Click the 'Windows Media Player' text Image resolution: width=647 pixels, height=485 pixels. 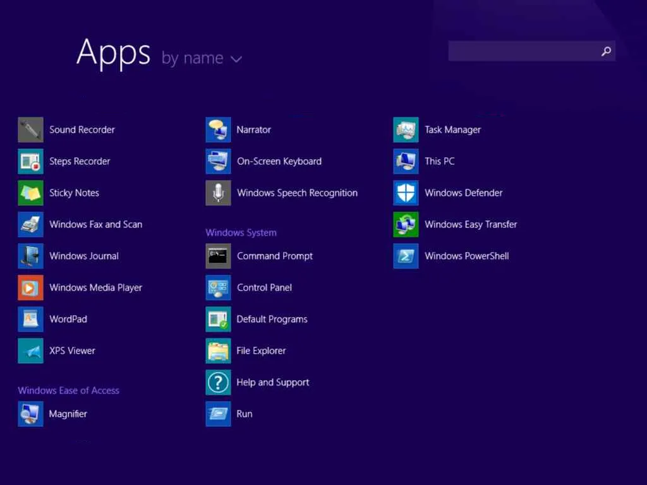tap(96, 288)
